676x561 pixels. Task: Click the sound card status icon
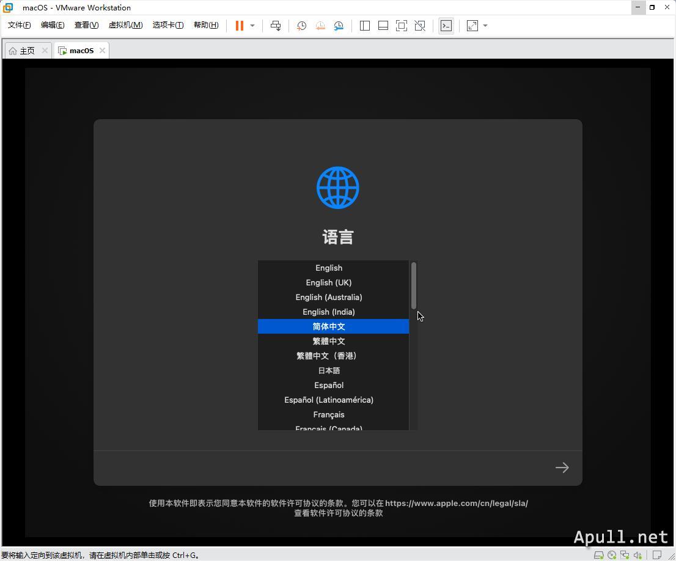pos(637,555)
